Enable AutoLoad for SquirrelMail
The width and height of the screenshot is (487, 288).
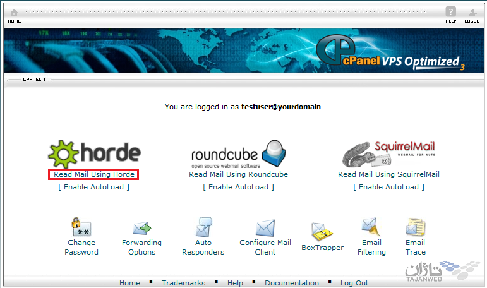pyautogui.click(x=388, y=187)
